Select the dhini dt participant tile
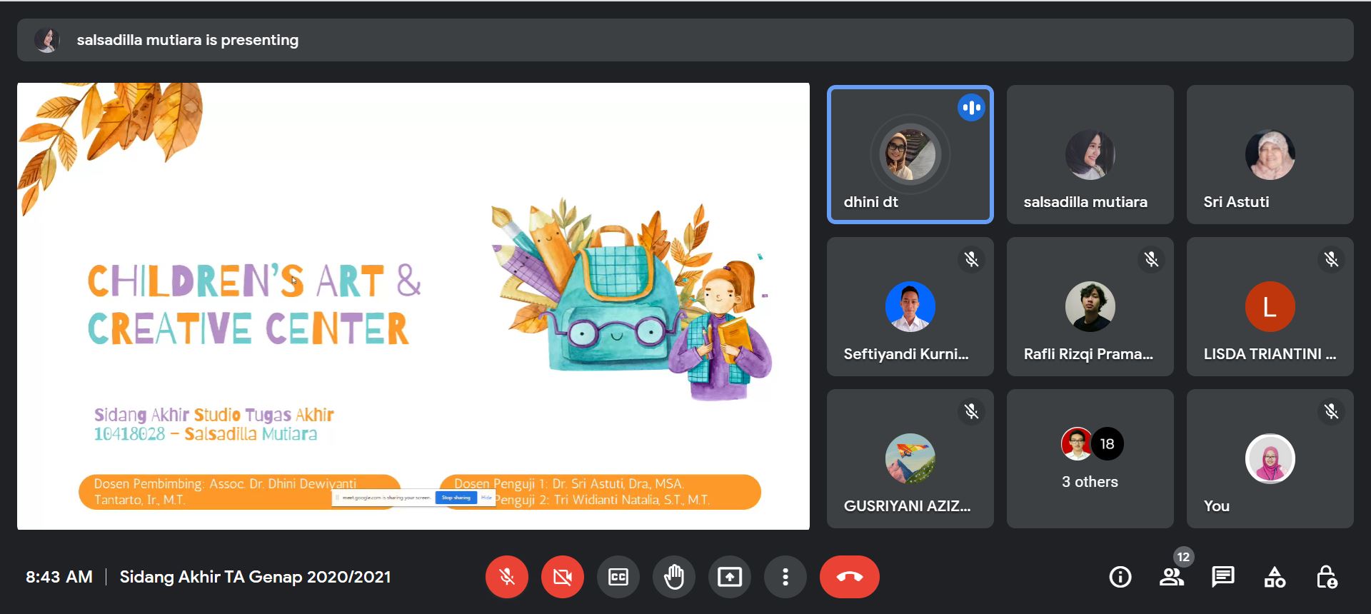 point(910,155)
